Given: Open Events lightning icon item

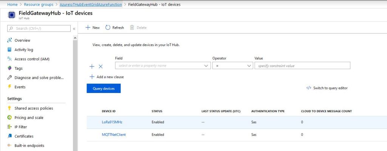Looking at the screenshot, I should pyautogui.click(x=20, y=87).
